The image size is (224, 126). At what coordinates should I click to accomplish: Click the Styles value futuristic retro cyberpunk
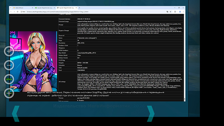87,38
